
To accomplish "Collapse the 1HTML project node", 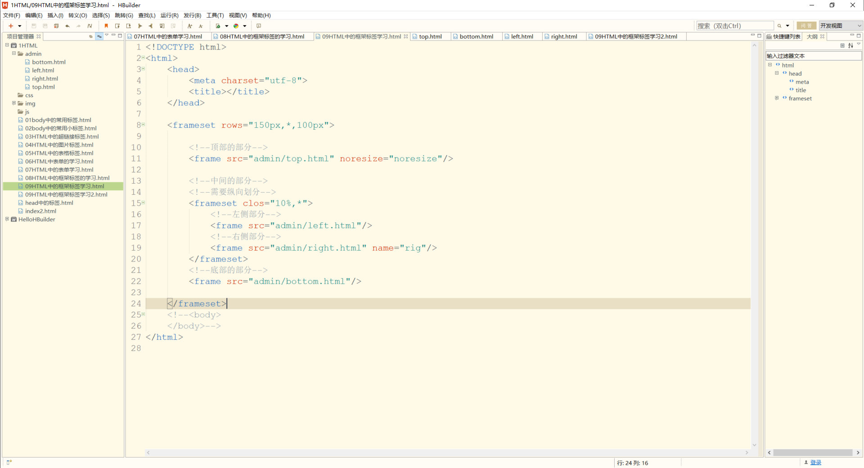I will click(7, 45).
